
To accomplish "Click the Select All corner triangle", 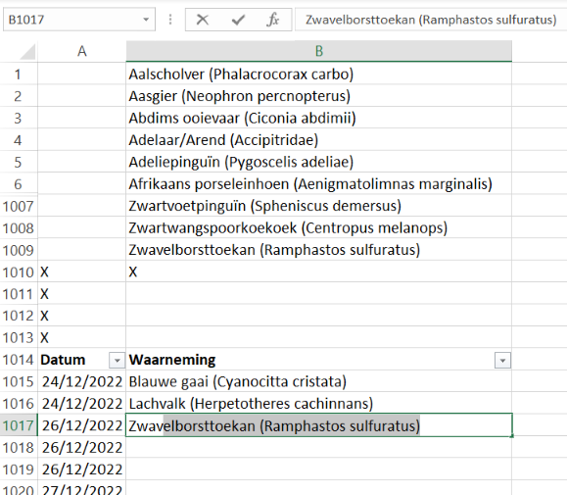I will 27,51.
